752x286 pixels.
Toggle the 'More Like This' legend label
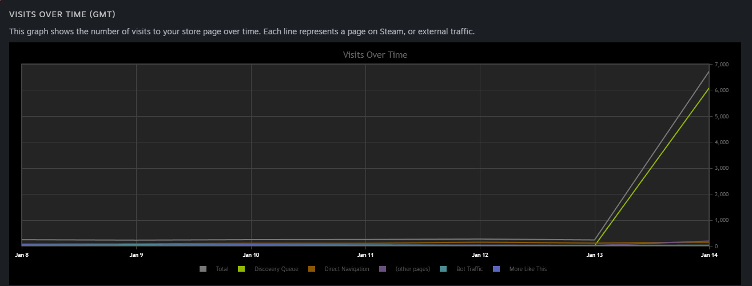click(x=528, y=269)
